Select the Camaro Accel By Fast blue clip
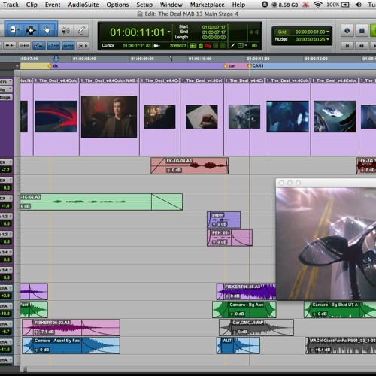 pyautogui.click(x=71, y=345)
